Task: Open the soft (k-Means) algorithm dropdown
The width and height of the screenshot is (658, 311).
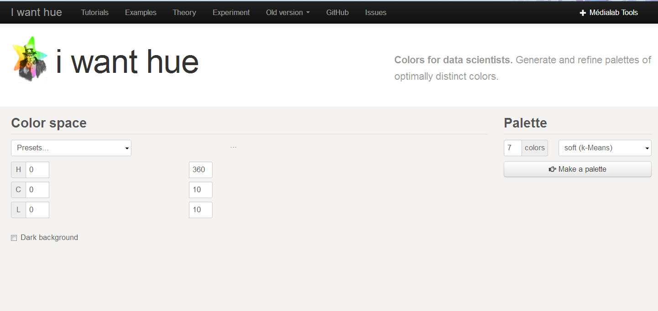Action: pyautogui.click(x=605, y=148)
